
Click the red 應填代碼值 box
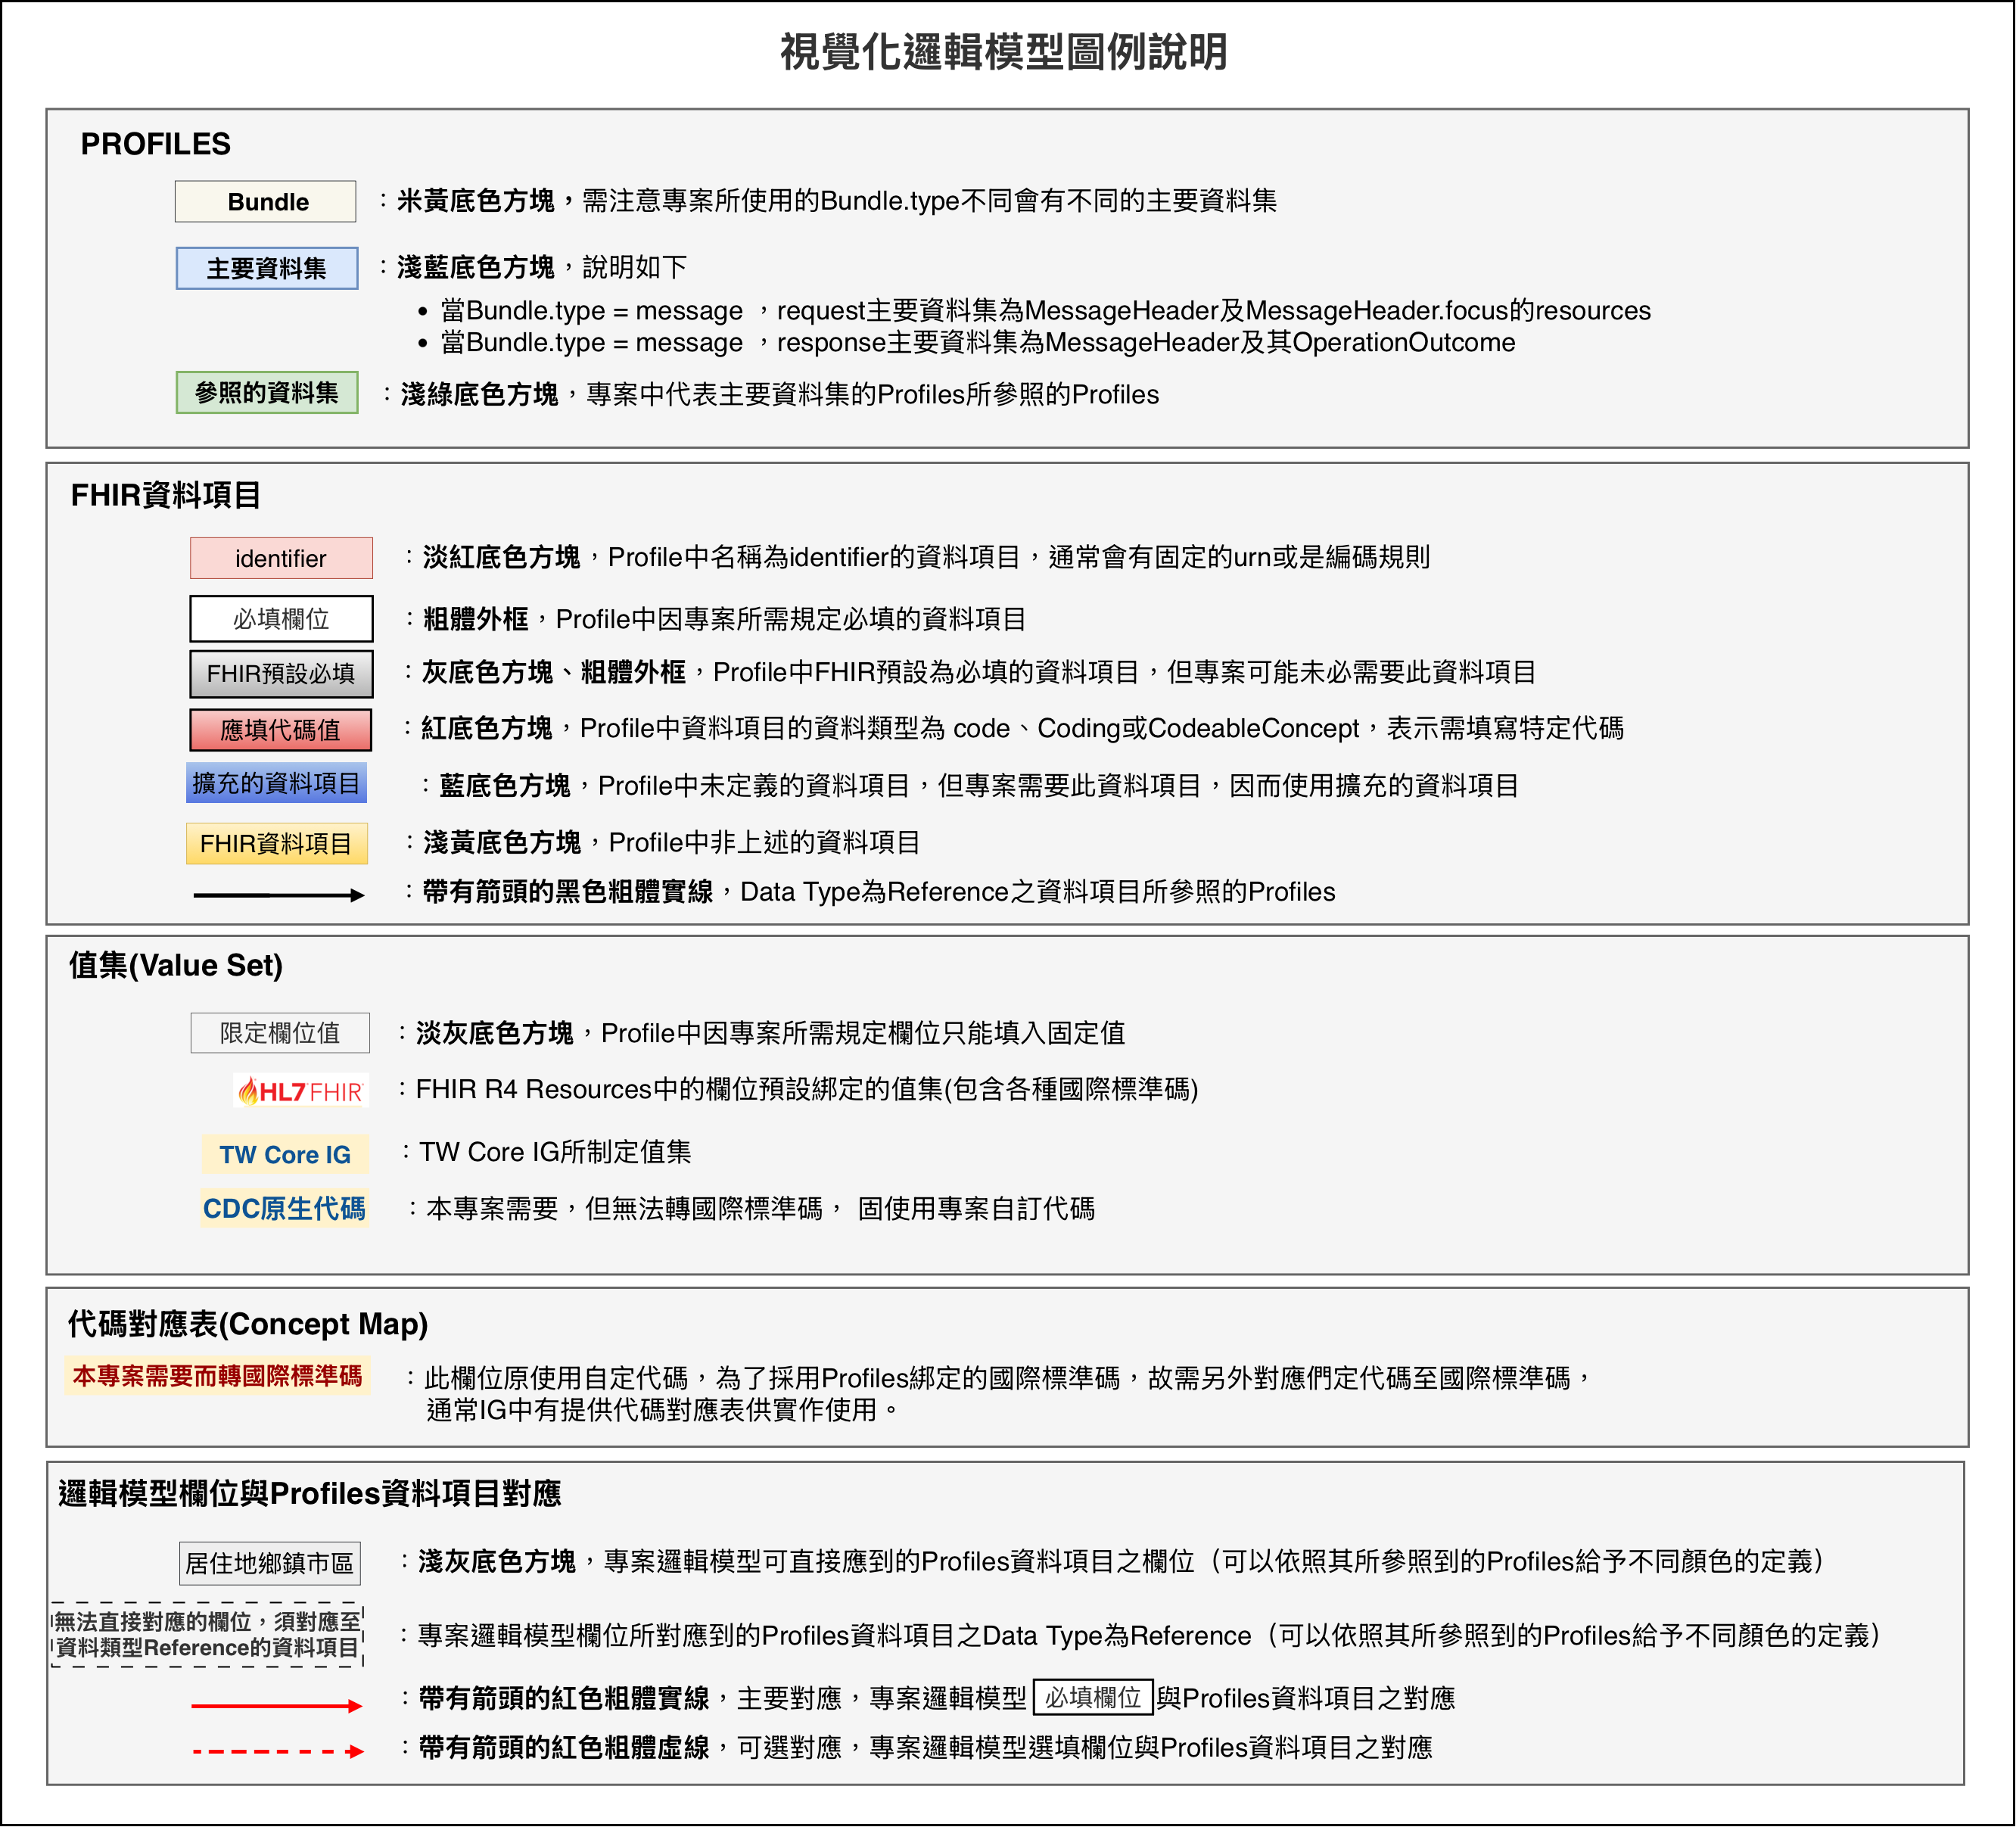tap(280, 730)
